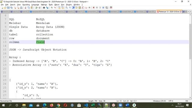Toggle INS insert mode in status bar
Screen dimensions: 192x108
click(187, 101)
